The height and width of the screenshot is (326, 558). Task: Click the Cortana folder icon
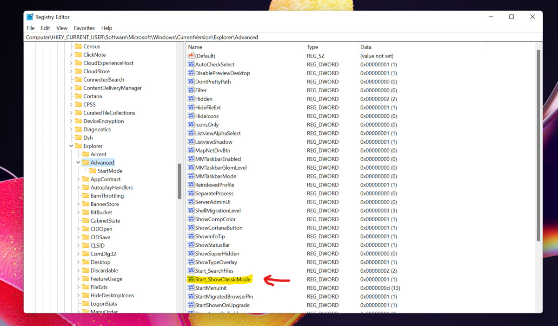(x=78, y=96)
